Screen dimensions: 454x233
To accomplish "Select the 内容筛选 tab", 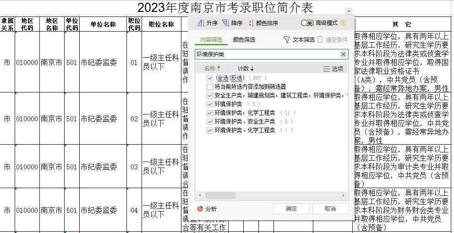I will click(x=212, y=40).
